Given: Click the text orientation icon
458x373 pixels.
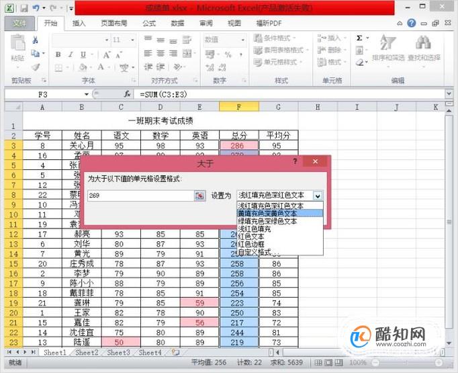Looking at the screenshot, I should 177,67.
